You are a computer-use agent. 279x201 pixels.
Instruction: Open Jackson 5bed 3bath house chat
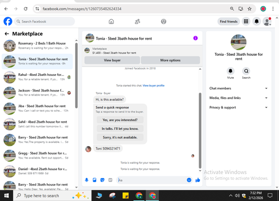click(37, 93)
